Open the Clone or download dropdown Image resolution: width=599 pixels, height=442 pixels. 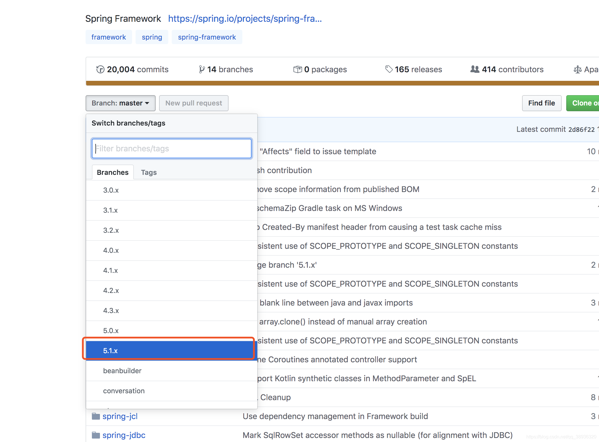(584, 103)
